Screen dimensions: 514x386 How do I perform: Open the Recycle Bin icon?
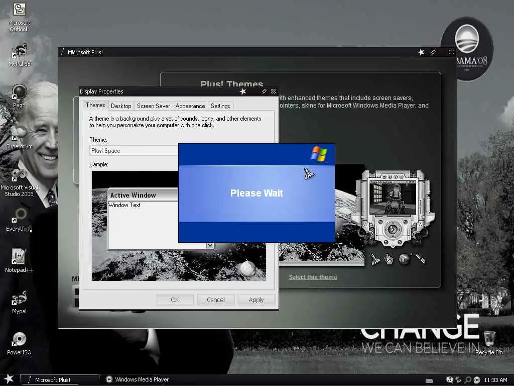tap(489, 343)
